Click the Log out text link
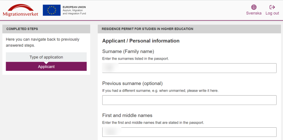 point(272,13)
